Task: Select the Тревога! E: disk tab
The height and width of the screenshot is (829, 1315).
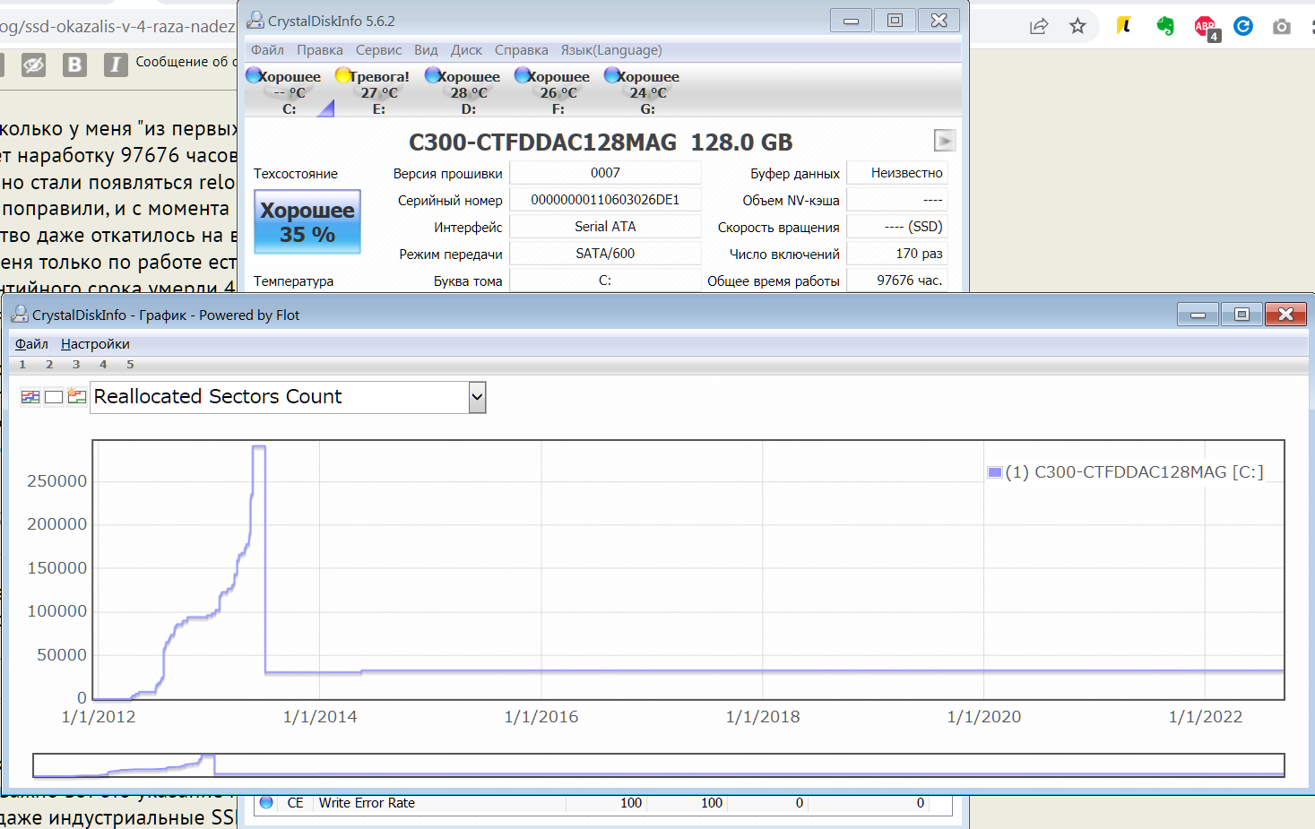Action: 378,92
